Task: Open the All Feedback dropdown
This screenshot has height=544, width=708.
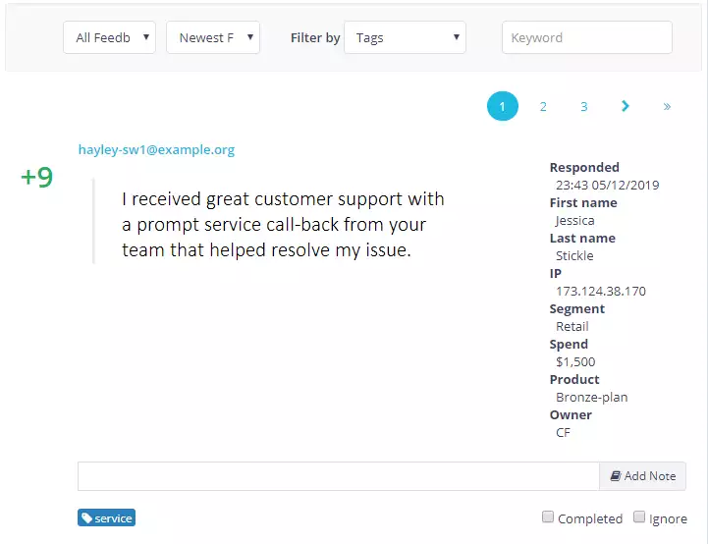Action: tap(109, 37)
